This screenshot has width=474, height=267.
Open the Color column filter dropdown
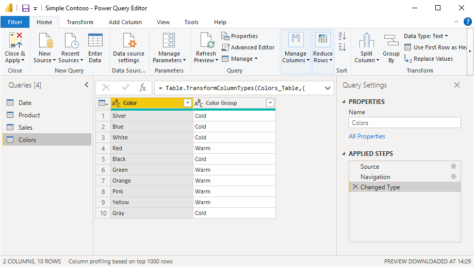click(188, 103)
